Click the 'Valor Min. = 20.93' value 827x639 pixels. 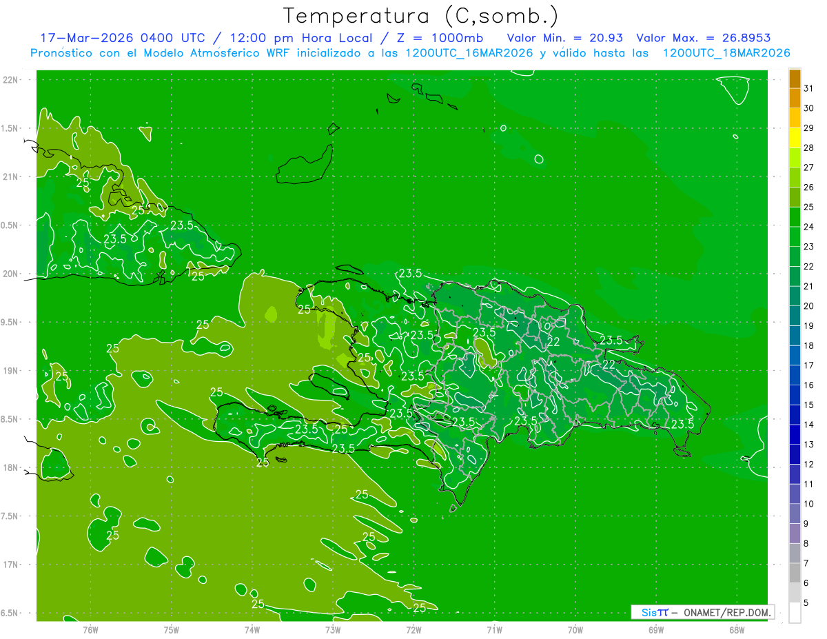click(566, 38)
